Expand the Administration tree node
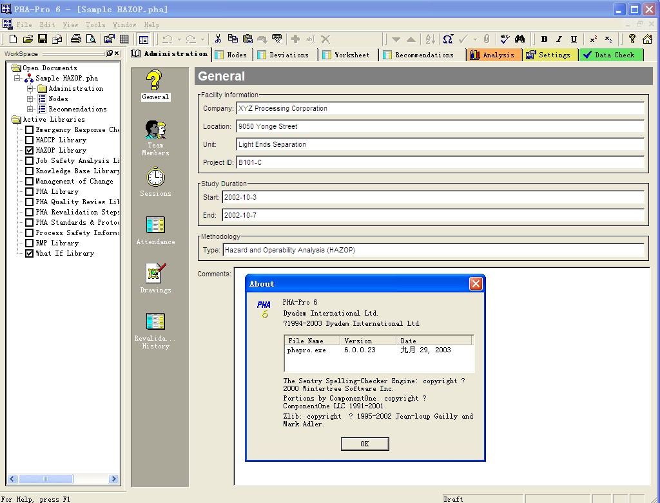 30,89
